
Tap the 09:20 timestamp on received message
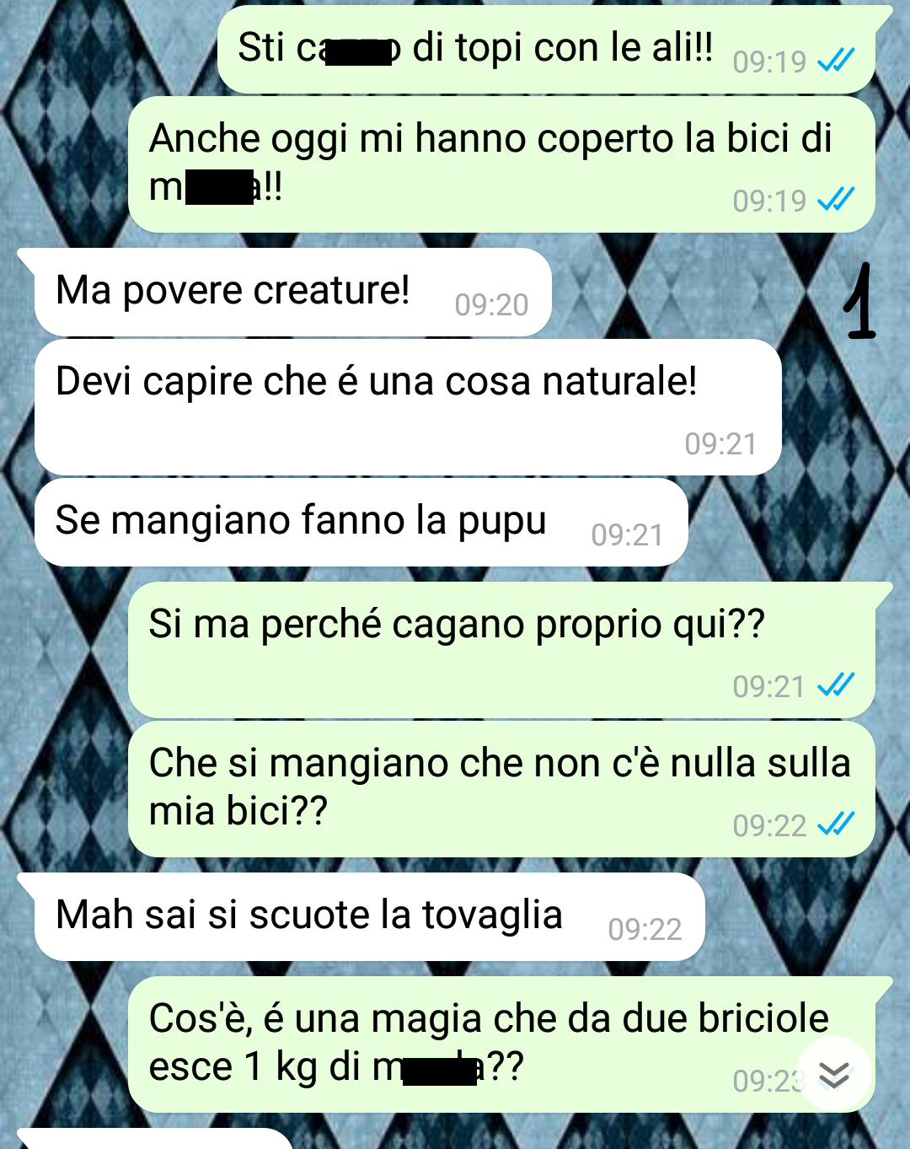[491, 304]
